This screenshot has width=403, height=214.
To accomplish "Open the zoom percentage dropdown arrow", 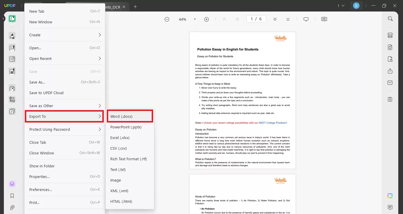I will click(x=195, y=19).
